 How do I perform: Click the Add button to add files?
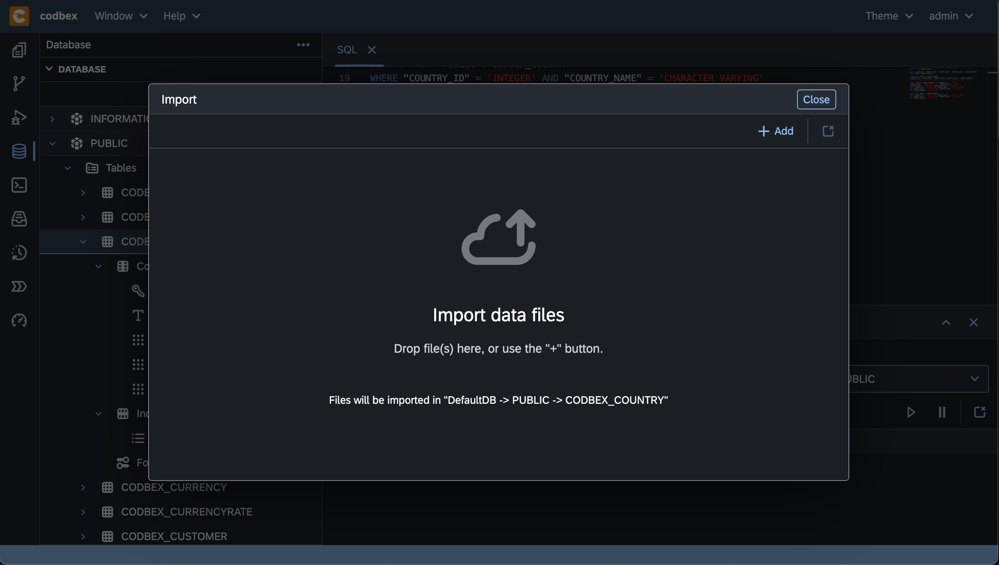tap(776, 131)
